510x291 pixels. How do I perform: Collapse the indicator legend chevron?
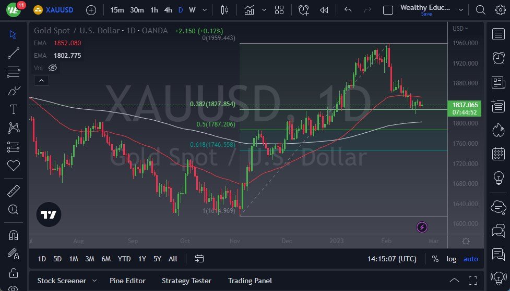pyautogui.click(x=41, y=81)
